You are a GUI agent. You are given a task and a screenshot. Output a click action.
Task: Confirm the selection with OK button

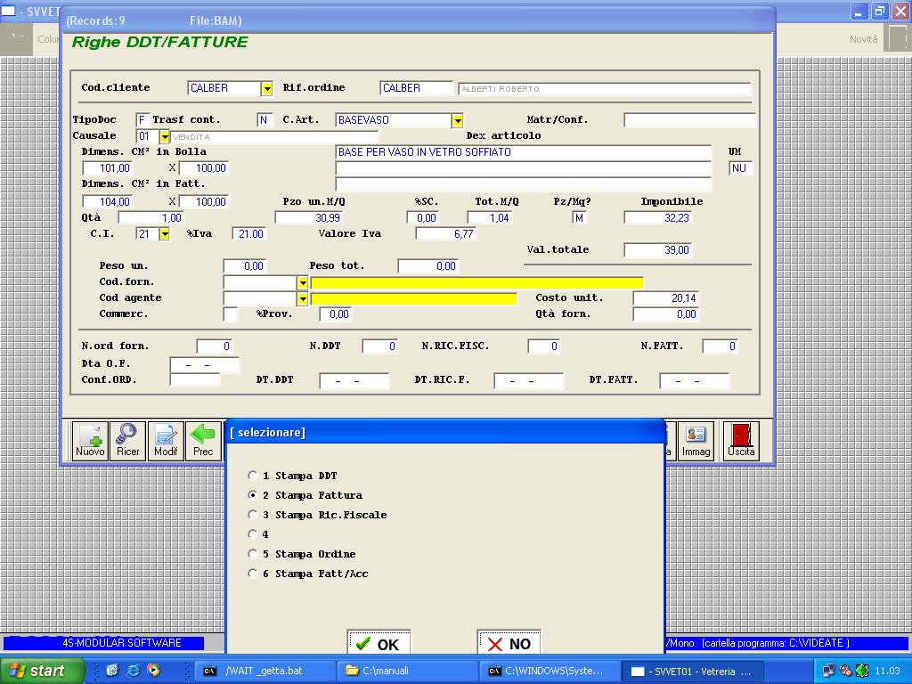[379, 643]
